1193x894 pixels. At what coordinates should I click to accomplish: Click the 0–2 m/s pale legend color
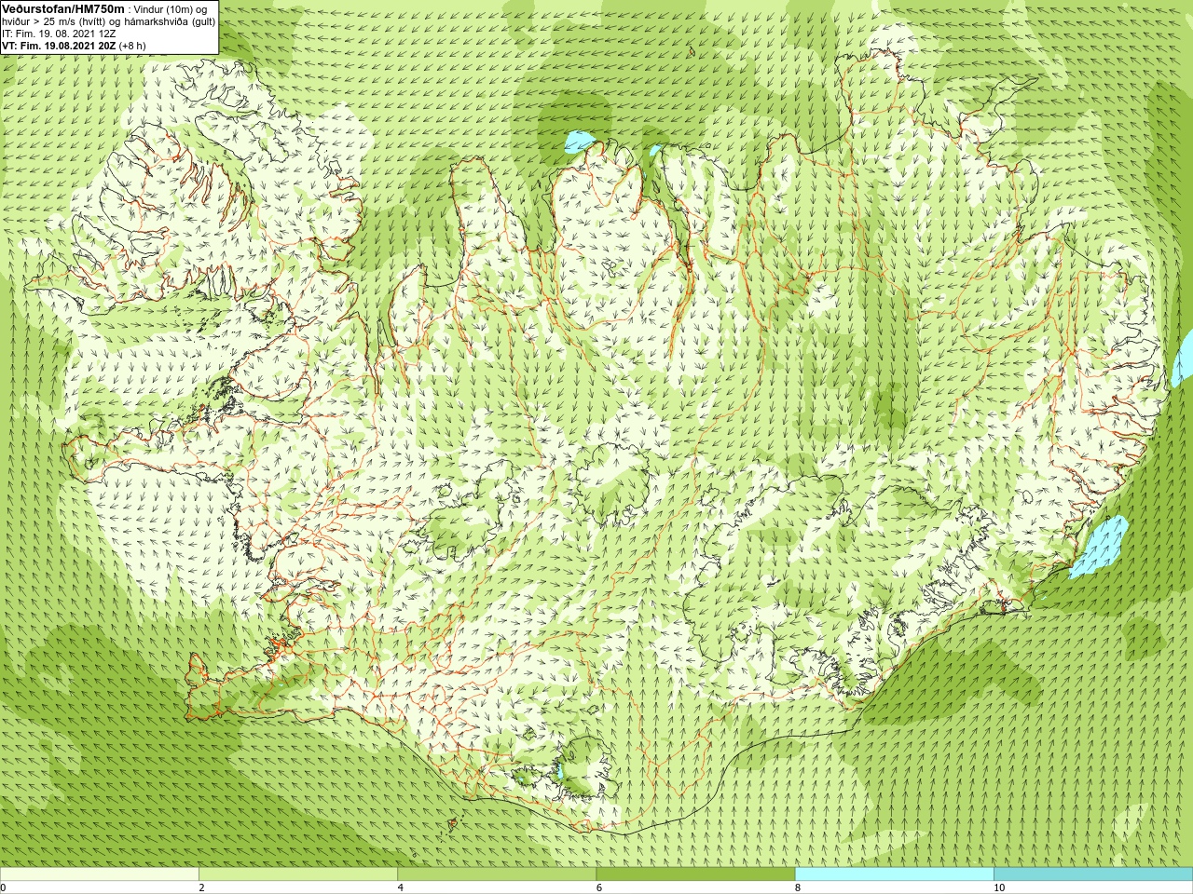pyautogui.click(x=100, y=874)
